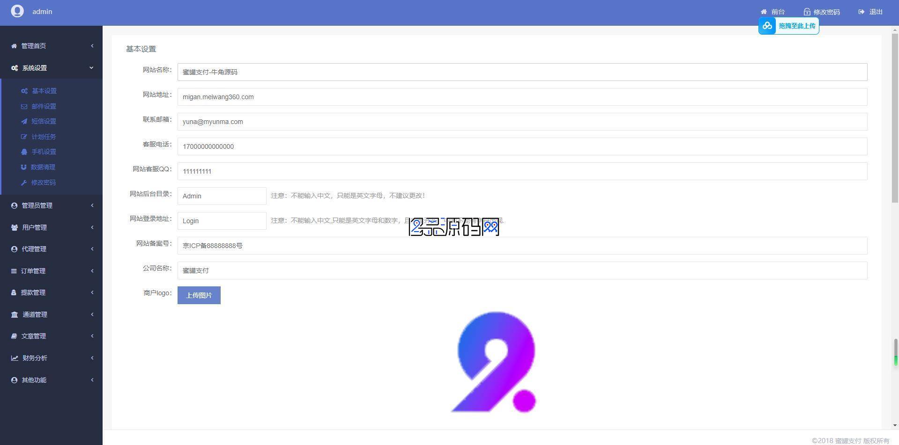
Task: Expand the 财务分析 chevron
Action: [x=92, y=357]
